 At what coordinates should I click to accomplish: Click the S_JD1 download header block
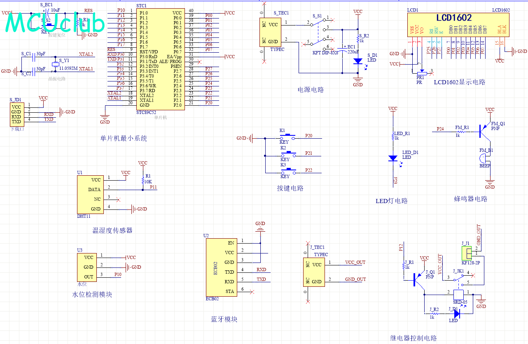click(x=16, y=114)
